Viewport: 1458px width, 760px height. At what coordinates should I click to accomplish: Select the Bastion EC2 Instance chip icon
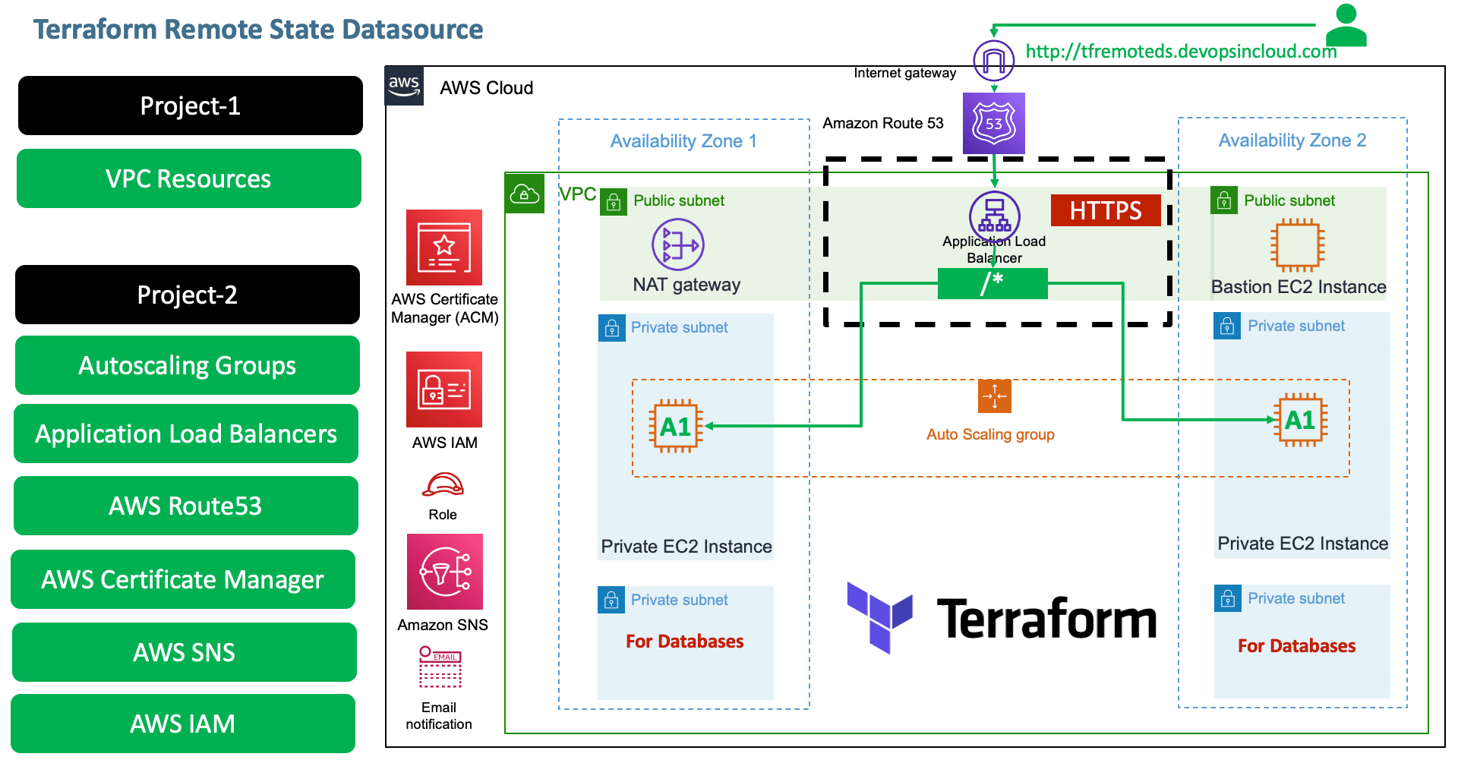(1298, 245)
